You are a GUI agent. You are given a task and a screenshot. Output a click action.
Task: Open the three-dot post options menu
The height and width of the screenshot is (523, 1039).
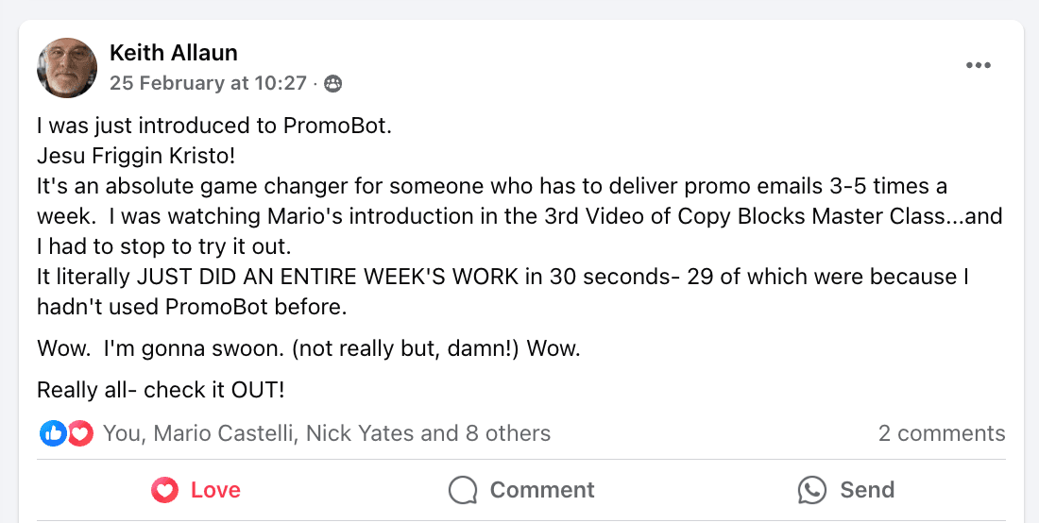(x=978, y=65)
